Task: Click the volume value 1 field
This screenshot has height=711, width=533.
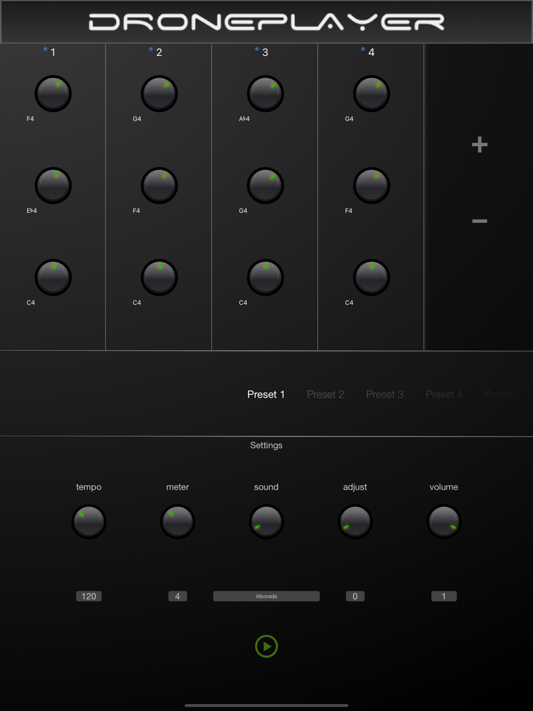Action: [x=444, y=596]
